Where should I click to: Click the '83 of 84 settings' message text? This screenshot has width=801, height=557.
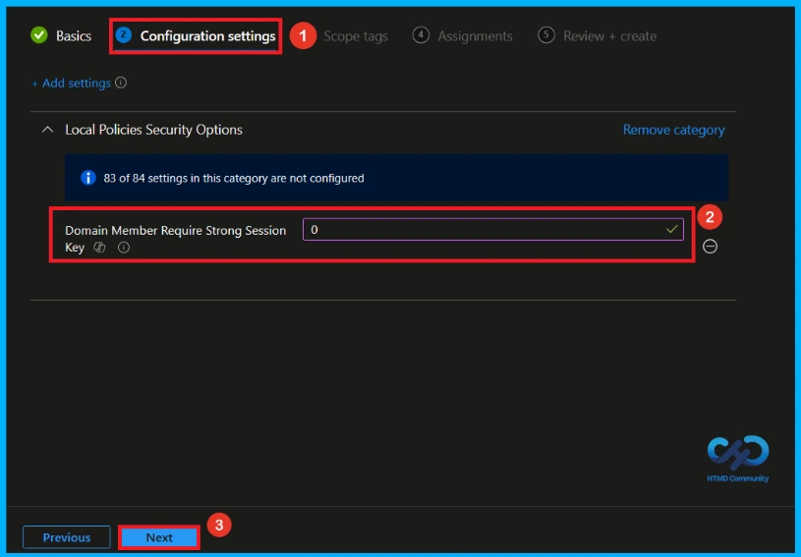pyautogui.click(x=234, y=178)
